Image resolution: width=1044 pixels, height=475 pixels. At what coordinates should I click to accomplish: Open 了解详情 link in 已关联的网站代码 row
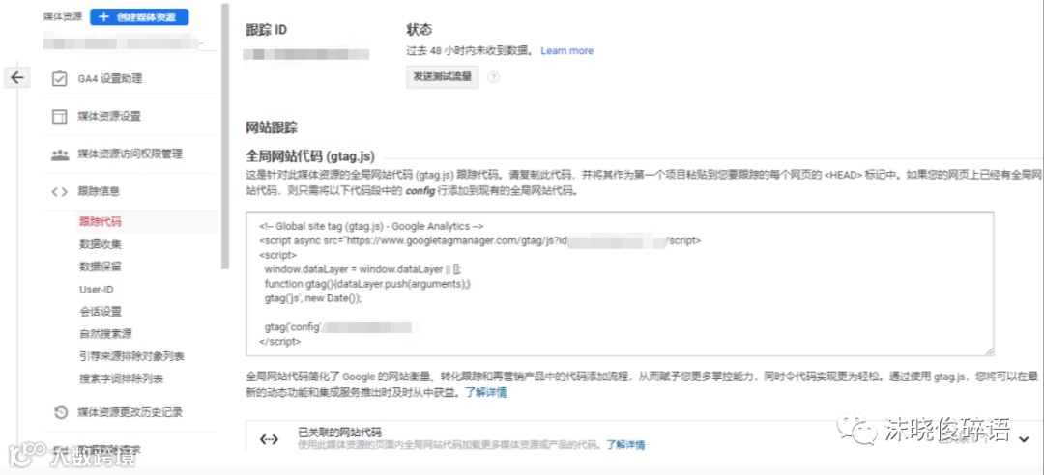click(x=625, y=444)
